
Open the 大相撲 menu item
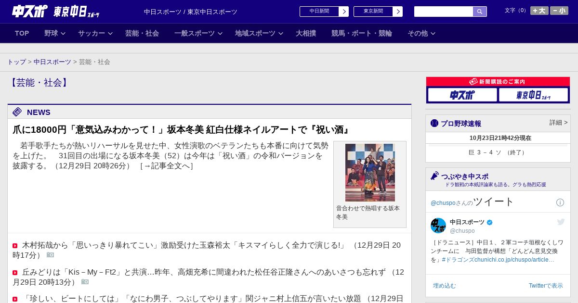click(306, 33)
